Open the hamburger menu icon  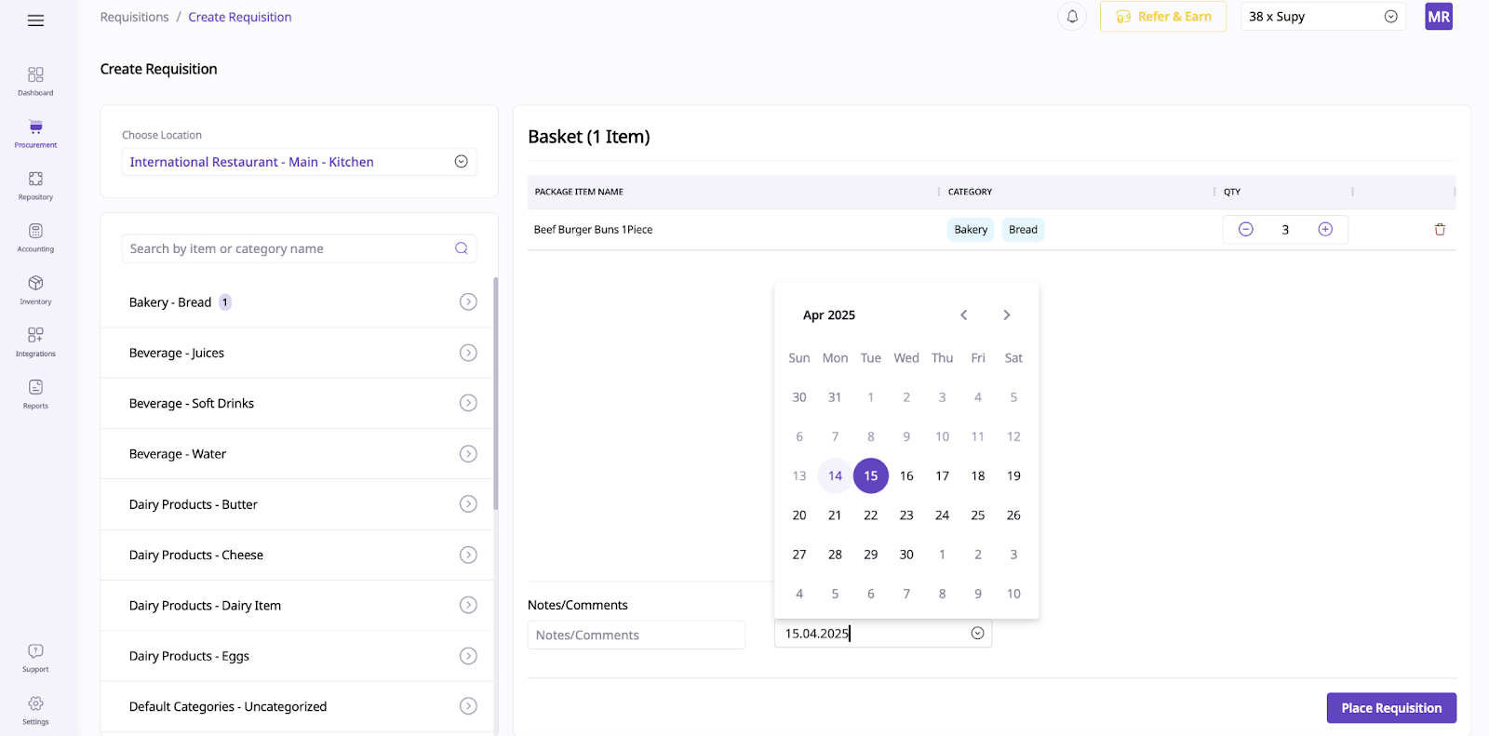coord(35,20)
